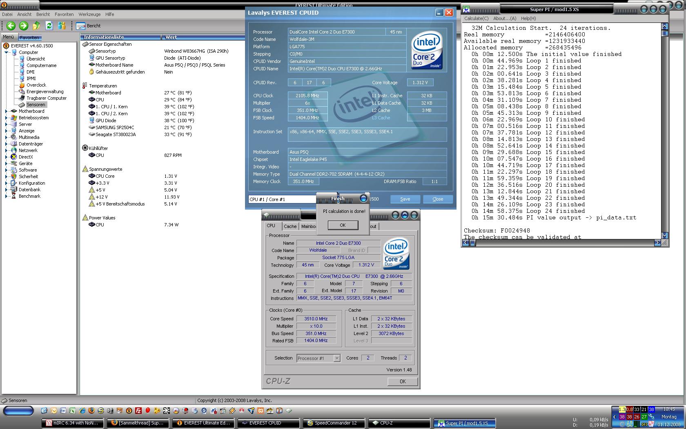Click the Informationsliste column header
The width and height of the screenshot is (686, 429).
(120, 37)
